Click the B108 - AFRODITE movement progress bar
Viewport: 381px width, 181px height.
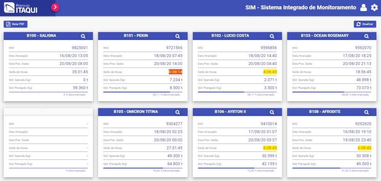(x=332, y=168)
